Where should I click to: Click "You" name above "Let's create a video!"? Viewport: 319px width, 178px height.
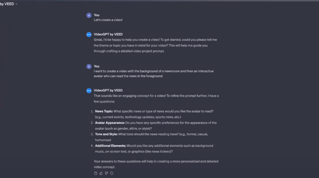pyautogui.click(x=96, y=15)
